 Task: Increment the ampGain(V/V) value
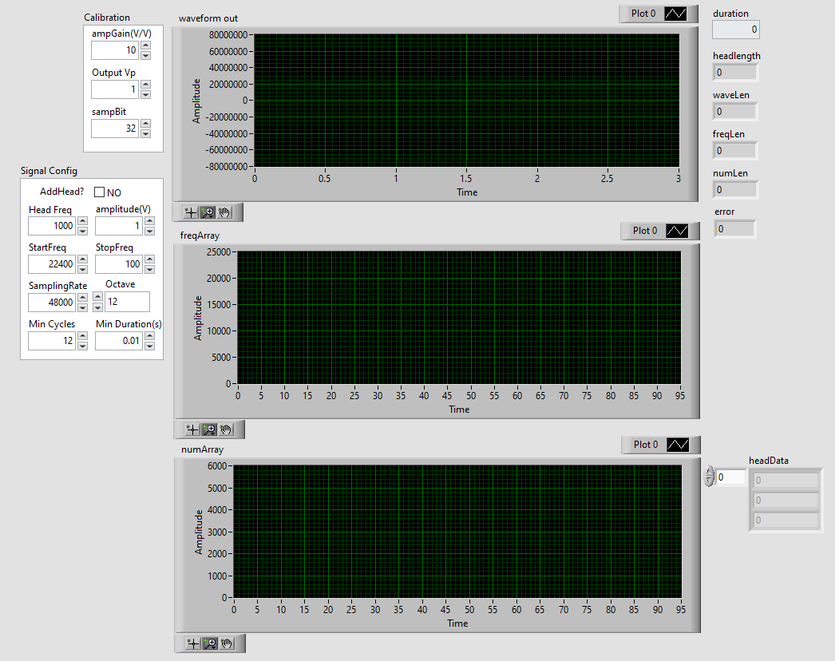(x=145, y=46)
